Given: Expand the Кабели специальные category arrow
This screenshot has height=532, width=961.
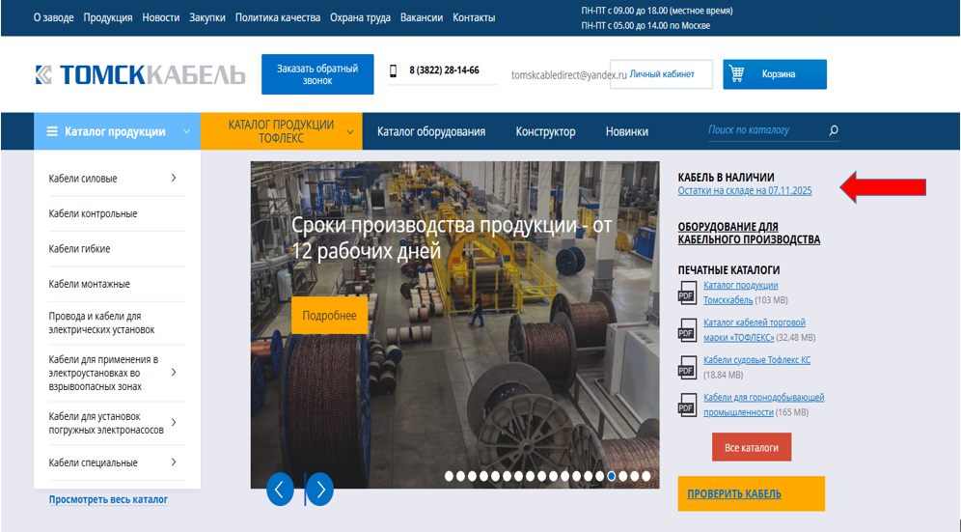Looking at the screenshot, I should (174, 462).
